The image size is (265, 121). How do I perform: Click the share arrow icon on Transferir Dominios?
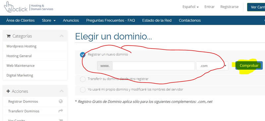pyautogui.click(x=61, y=111)
